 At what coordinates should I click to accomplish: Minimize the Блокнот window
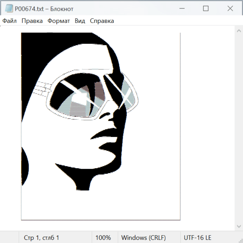click(181, 9)
